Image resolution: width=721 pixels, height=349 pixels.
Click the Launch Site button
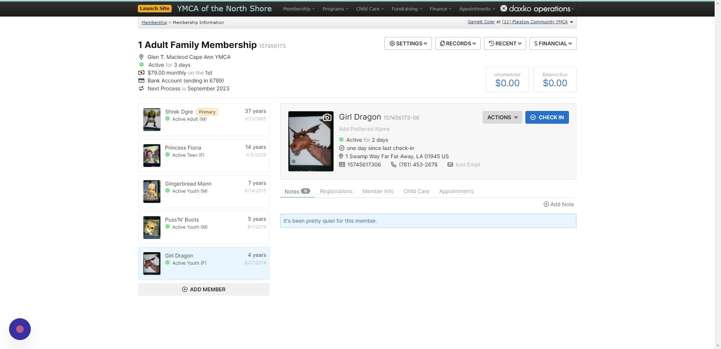[x=154, y=9]
